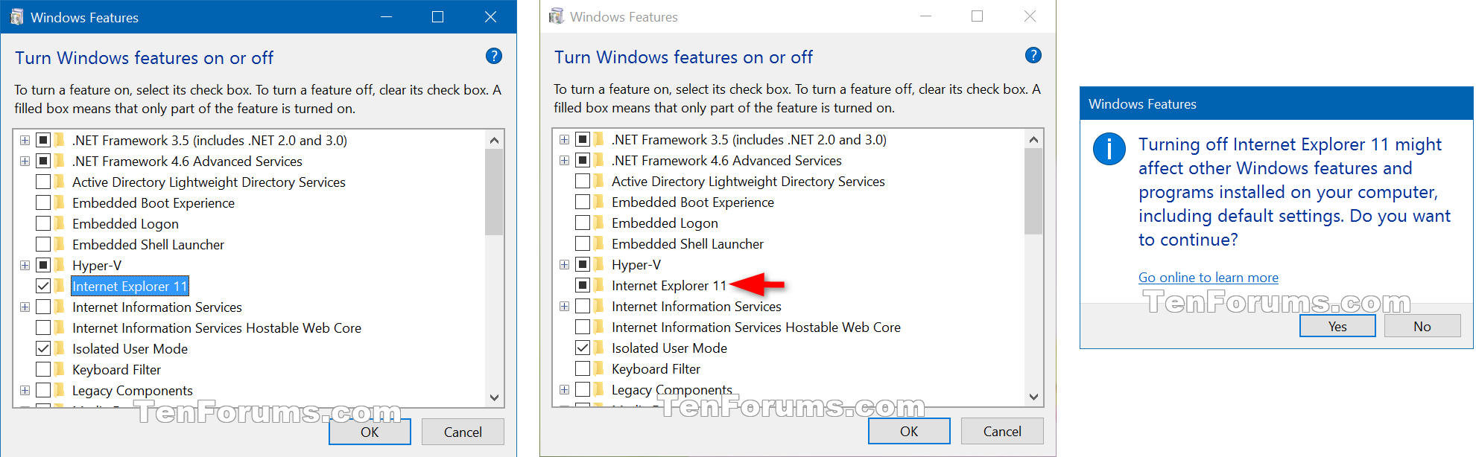
Task: Check Internet Information Services Hostable Web Core in left window
Action: pos(43,327)
